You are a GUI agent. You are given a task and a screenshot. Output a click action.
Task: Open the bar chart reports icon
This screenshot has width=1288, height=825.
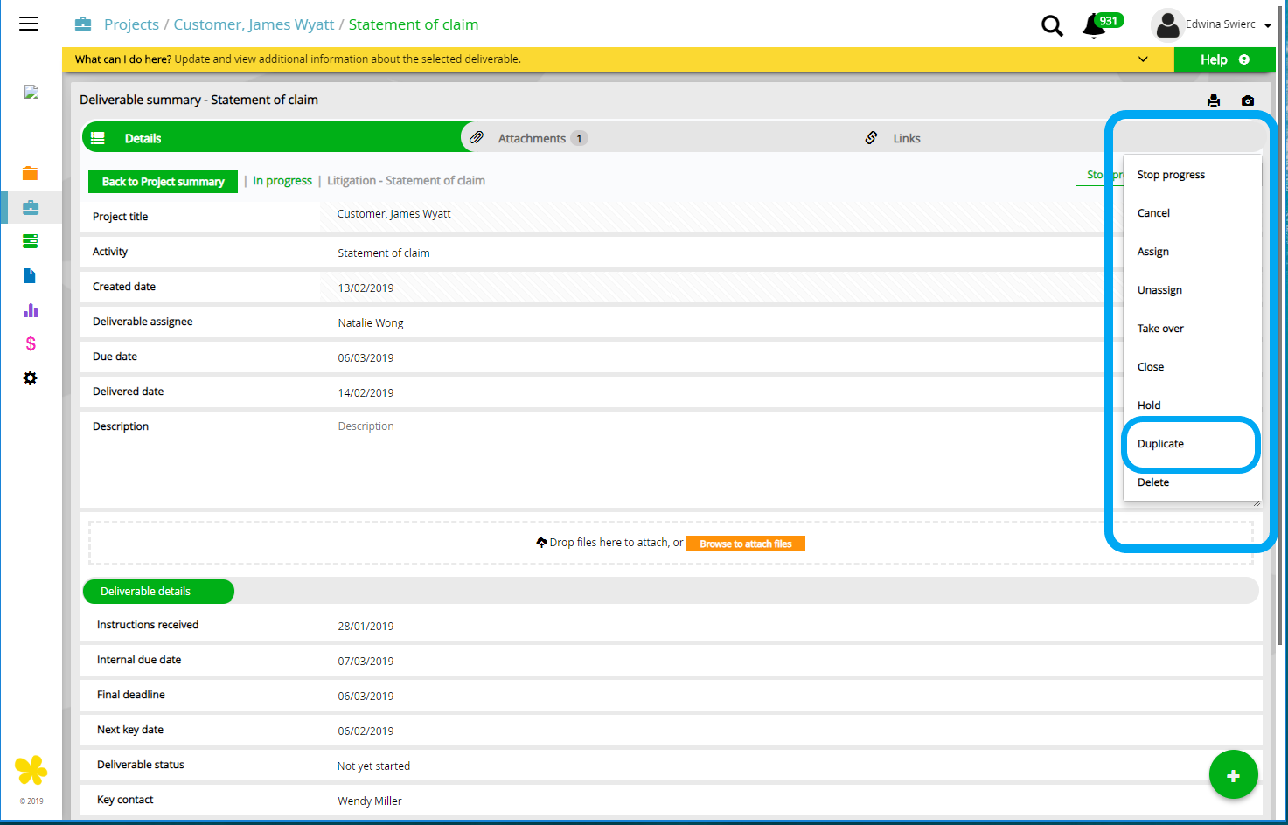31,310
